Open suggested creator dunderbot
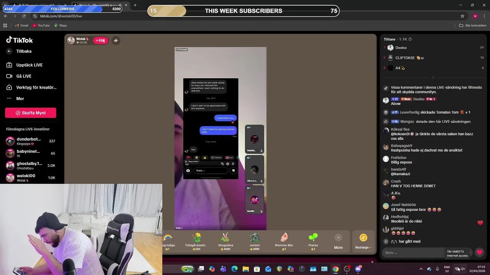The height and width of the screenshot is (275, 490). (31, 141)
